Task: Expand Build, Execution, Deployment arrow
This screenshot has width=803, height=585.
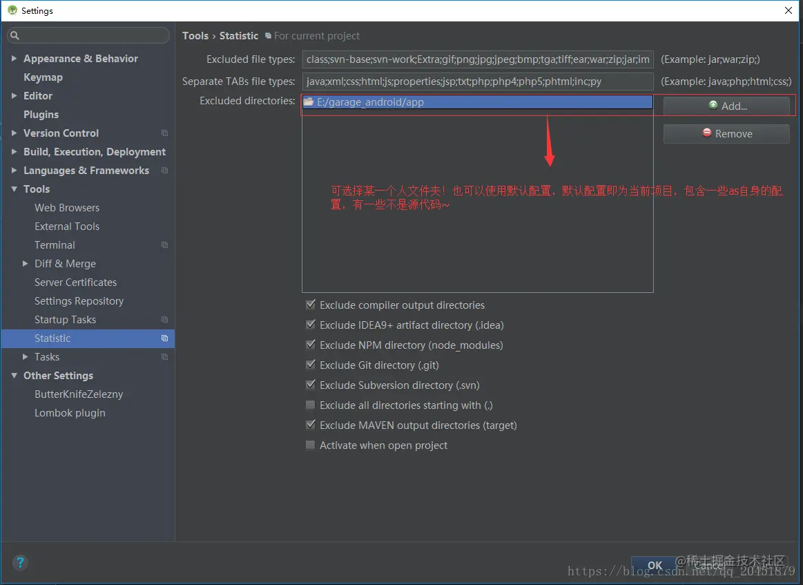Action: pyautogui.click(x=14, y=152)
